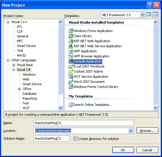Click Search Online Templates... label
This screenshot has height=157, width=162.
93,105
